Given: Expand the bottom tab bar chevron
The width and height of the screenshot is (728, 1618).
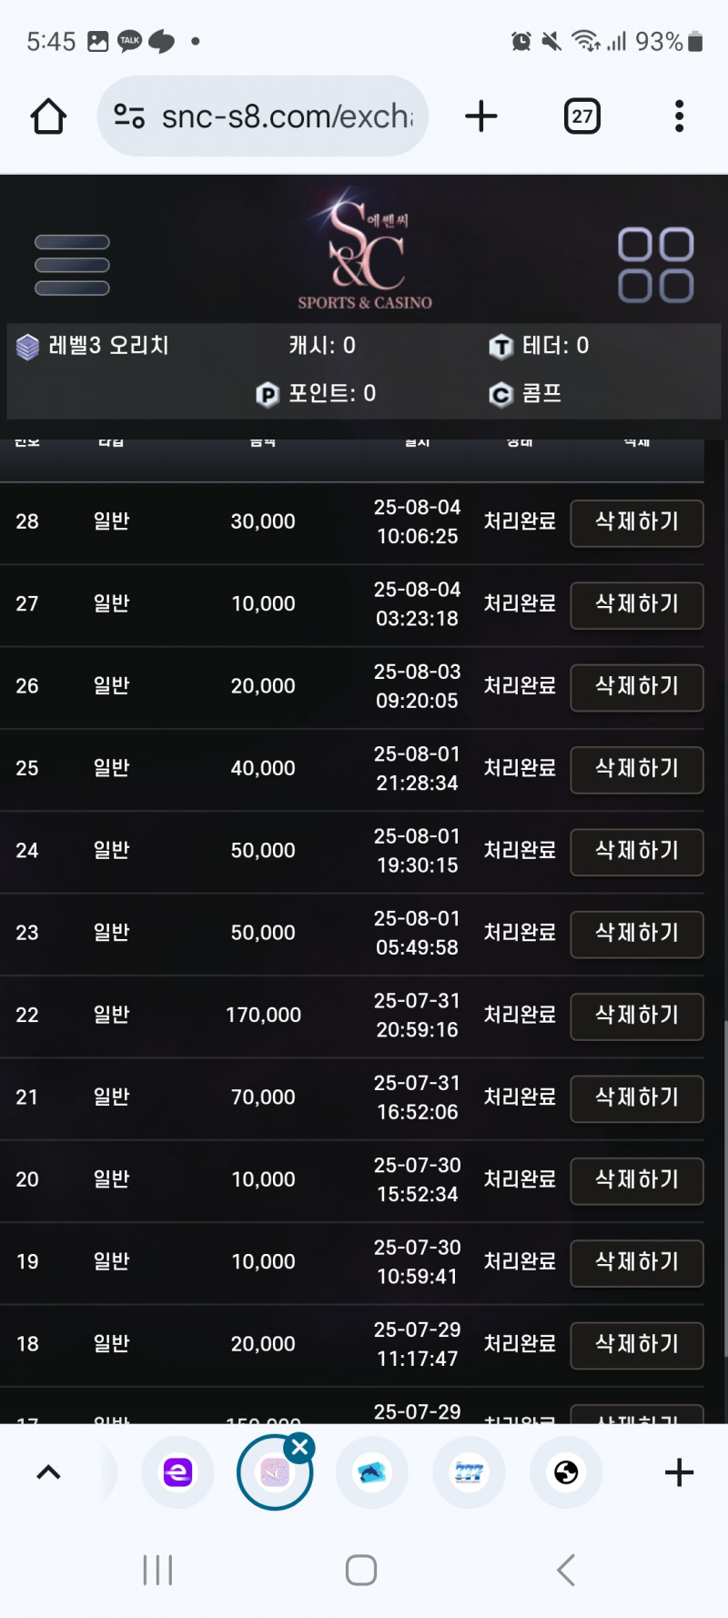Looking at the screenshot, I should click(48, 1472).
